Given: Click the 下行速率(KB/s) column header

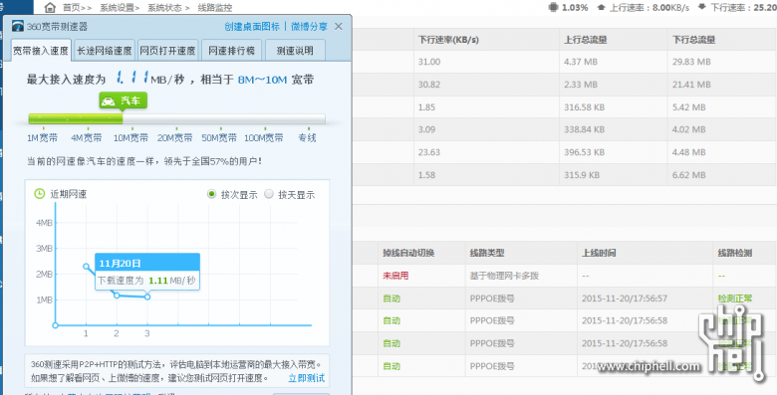Looking at the screenshot, I should tap(448, 40).
